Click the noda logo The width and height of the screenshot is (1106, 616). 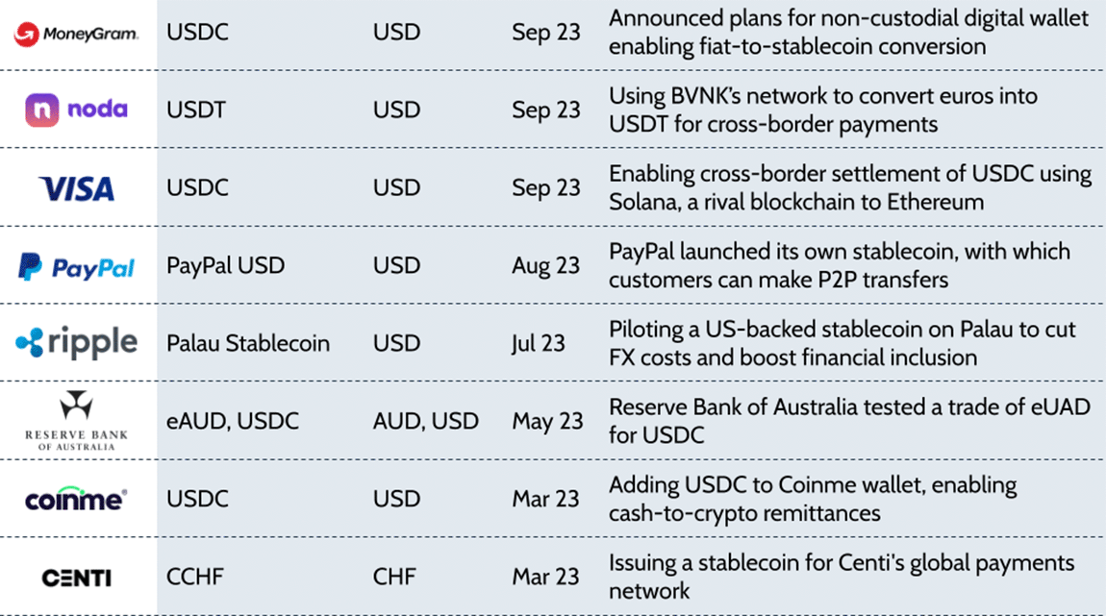77,110
